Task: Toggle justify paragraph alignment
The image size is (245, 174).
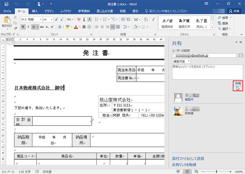Action: 113,27
